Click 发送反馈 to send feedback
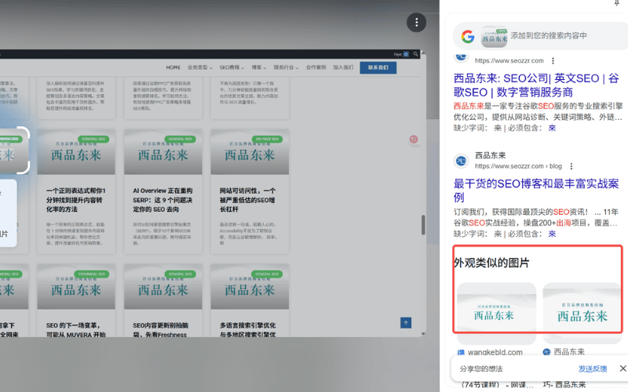The width and height of the screenshot is (628, 392). (x=593, y=368)
